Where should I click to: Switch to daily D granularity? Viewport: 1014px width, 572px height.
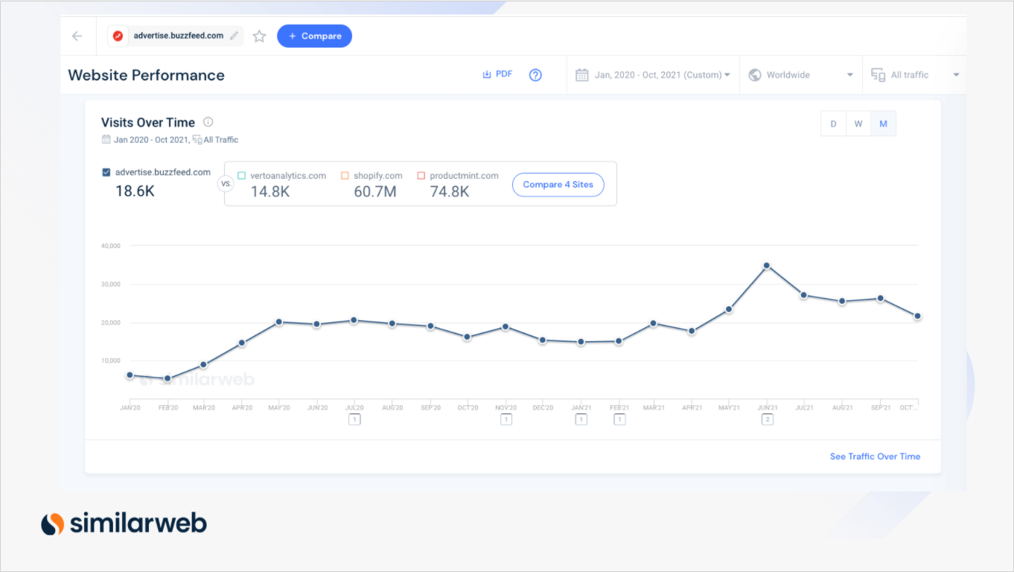(x=834, y=124)
